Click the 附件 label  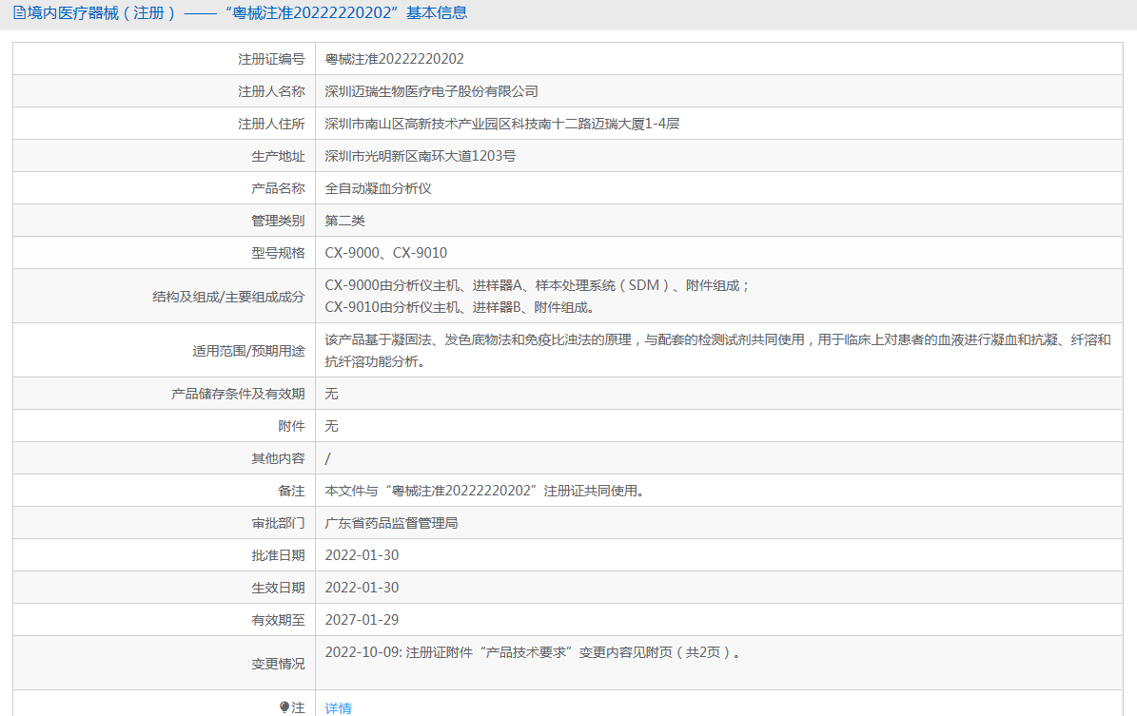coord(291,426)
